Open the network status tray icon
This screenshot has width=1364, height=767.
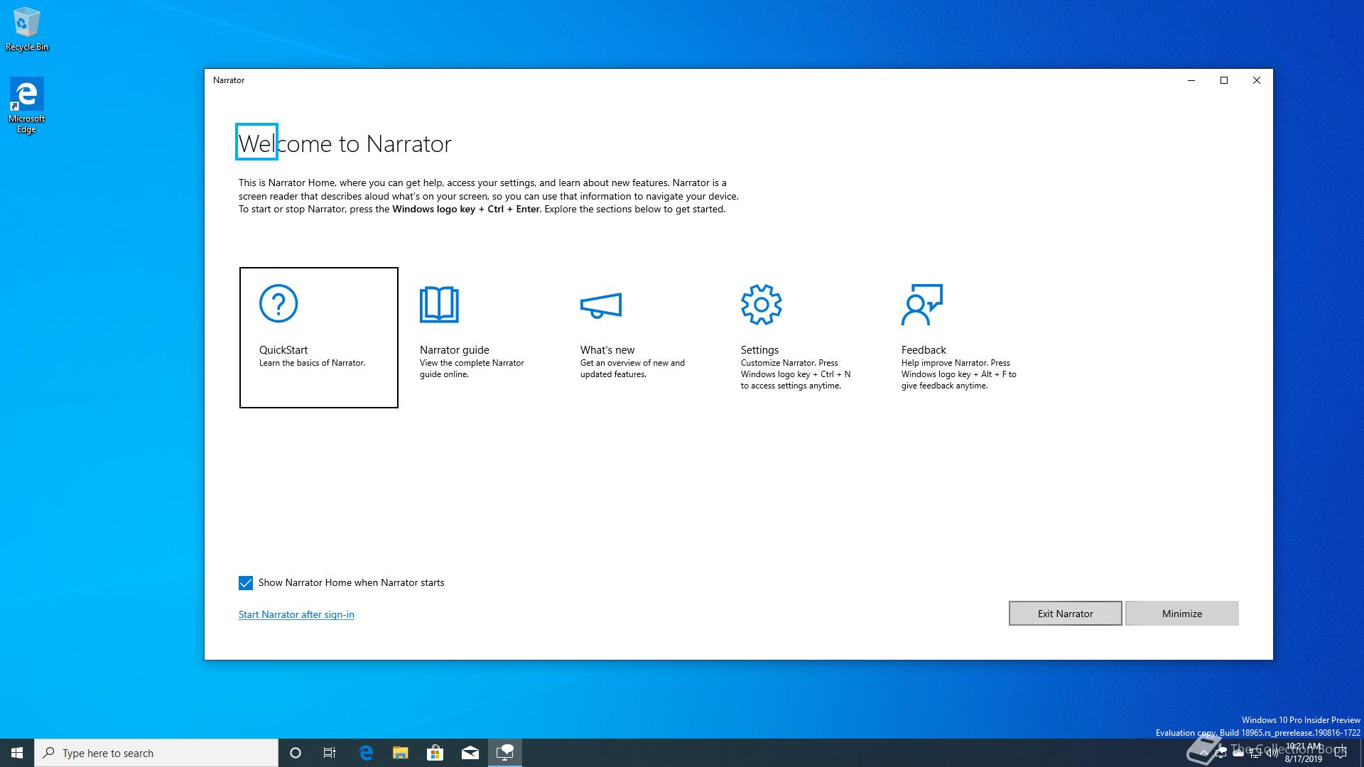(1255, 753)
